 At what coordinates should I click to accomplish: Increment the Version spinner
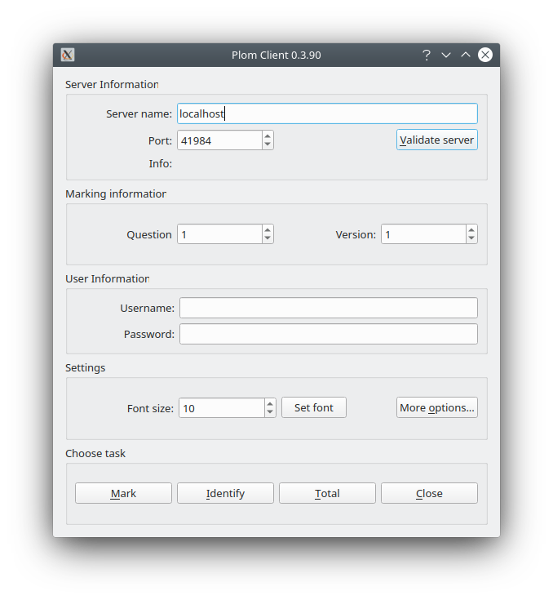[x=471, y=229]
